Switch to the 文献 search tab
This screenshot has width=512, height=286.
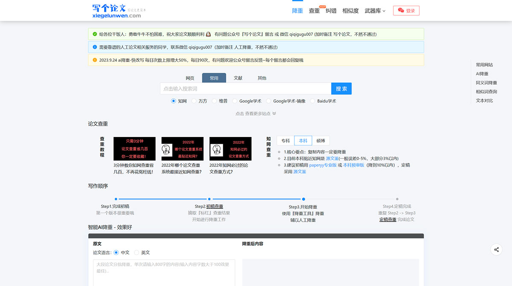[x=238, y=78]
